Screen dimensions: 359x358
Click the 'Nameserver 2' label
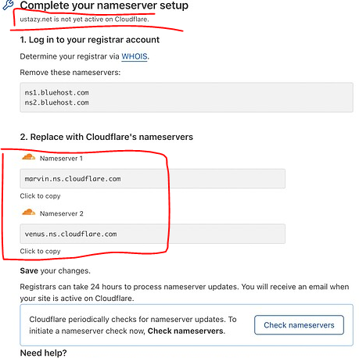62,213
